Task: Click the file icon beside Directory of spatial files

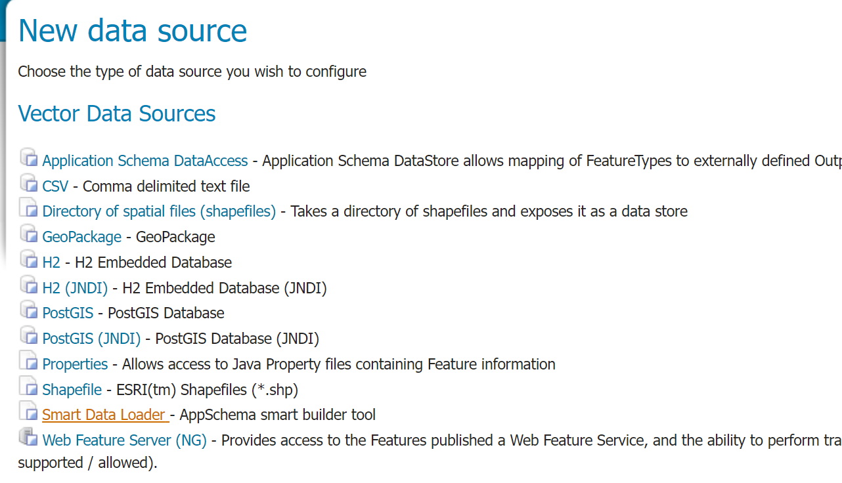Action: (28, 209)
